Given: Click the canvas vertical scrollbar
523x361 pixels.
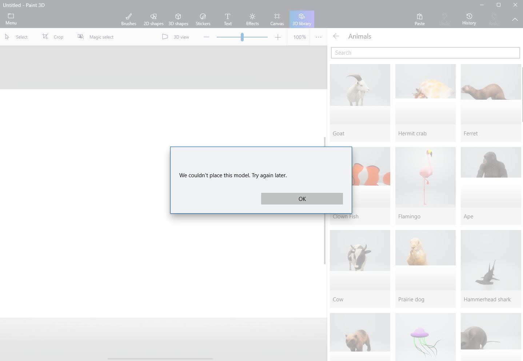Looking at the screenshot, I should coord(325,201).
